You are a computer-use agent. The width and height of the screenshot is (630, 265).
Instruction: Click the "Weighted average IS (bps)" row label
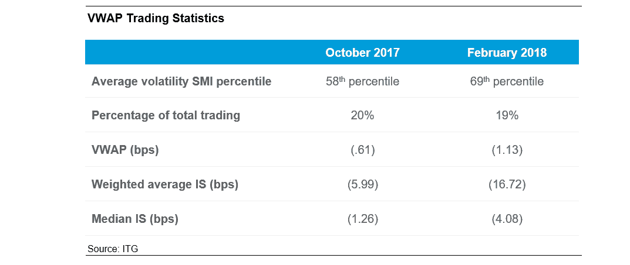click(165, 185)
